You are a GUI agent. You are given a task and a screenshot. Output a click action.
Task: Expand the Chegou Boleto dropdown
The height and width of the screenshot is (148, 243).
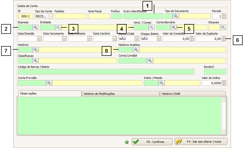point(159,39)
